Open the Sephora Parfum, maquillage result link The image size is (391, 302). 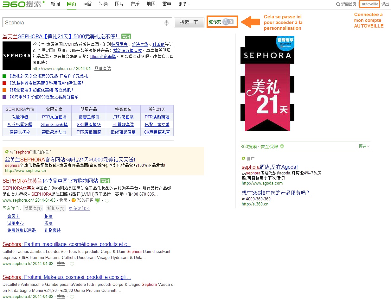tap(67, 244)
